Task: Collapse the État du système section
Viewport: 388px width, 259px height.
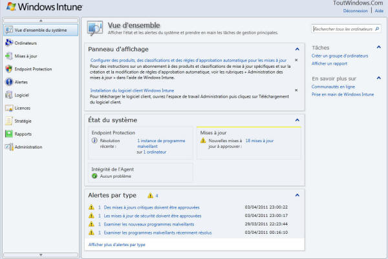Action: [x=297, y=120]
